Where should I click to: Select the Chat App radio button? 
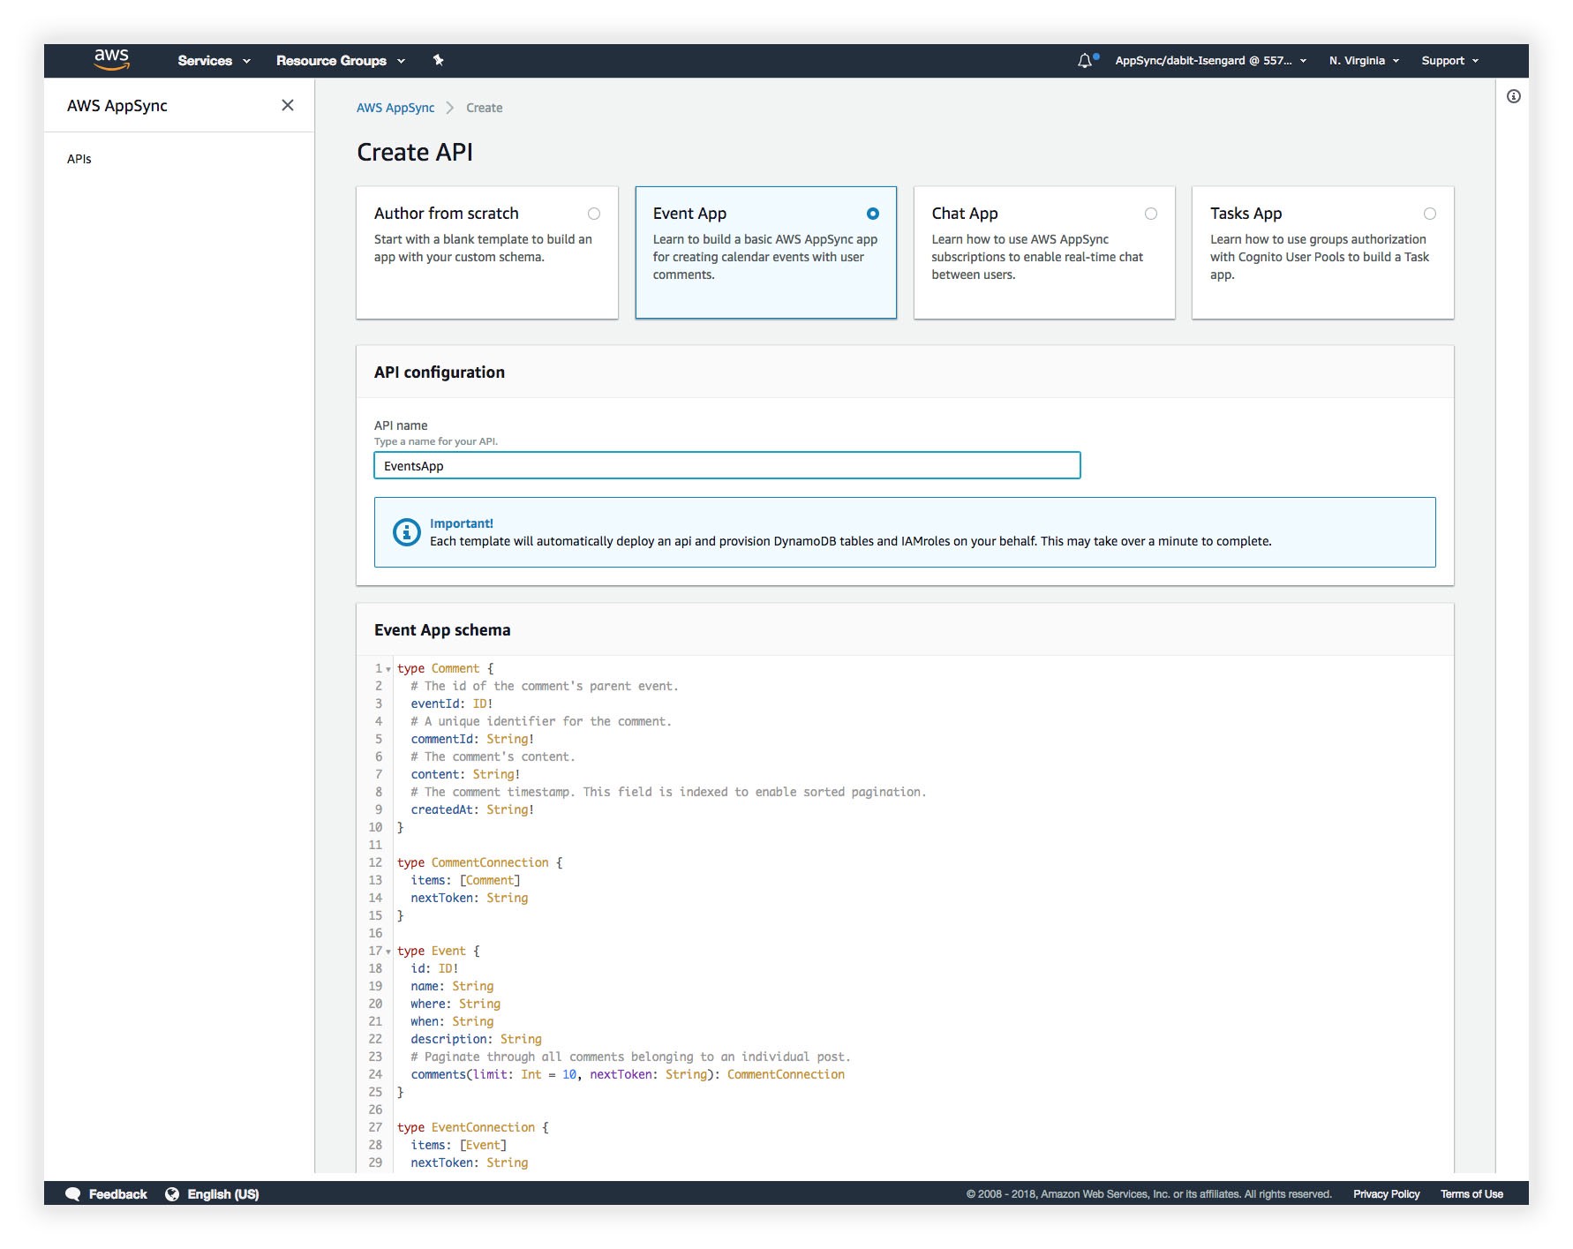pos(1150,214)
